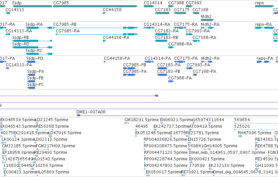278x177 pixels.
Task: Select the CG7175-RA transcript label
Action: (x=186, y=24)
